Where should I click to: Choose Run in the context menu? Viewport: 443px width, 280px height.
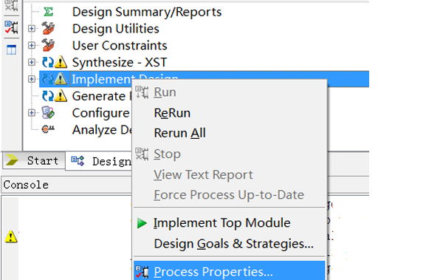165,92
